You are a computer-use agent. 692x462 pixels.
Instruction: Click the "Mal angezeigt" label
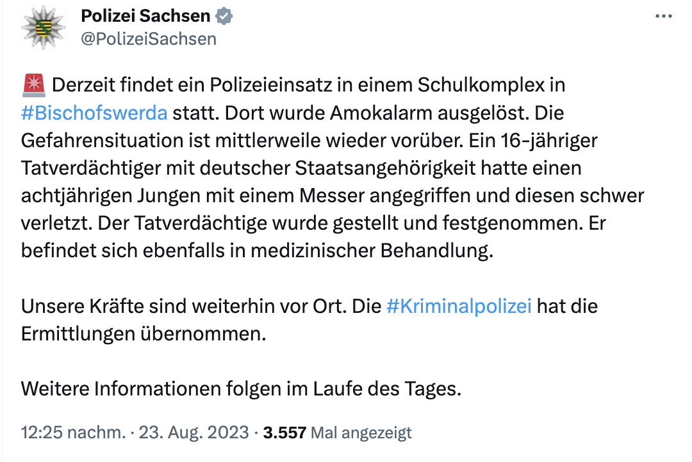361,433
